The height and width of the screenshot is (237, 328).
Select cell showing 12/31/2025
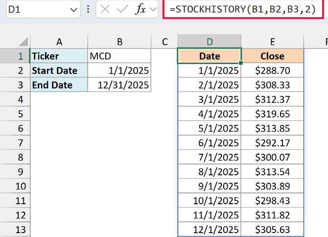[x=119, y=85]
